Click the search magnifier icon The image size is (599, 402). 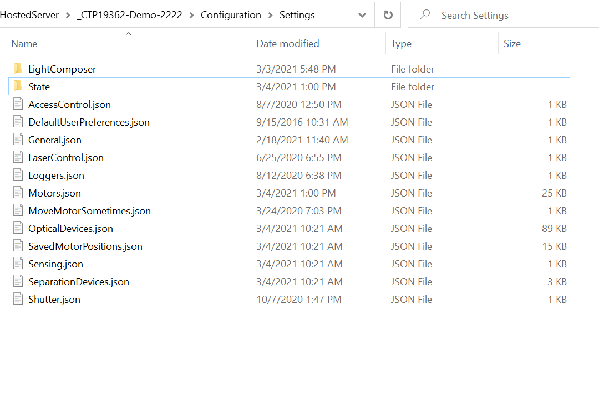[424, 14]
